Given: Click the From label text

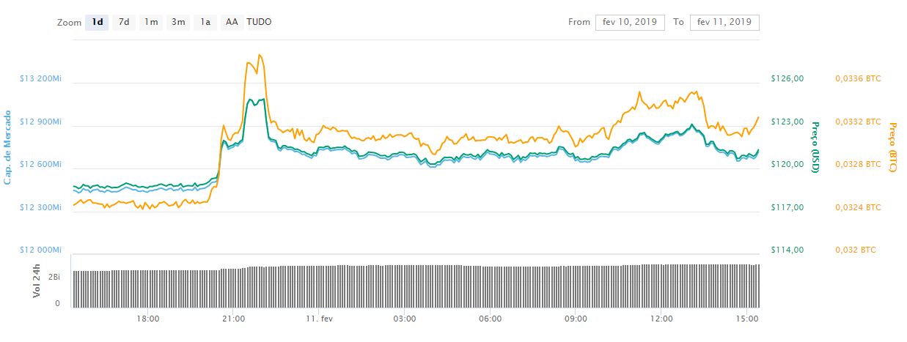Looking at the screenshot, I should click(x=579, y=22).
